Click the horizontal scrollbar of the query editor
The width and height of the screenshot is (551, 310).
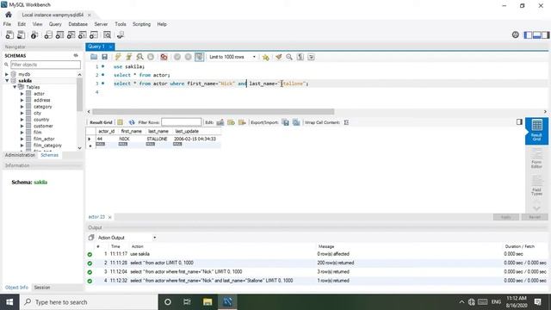[214, 111]
